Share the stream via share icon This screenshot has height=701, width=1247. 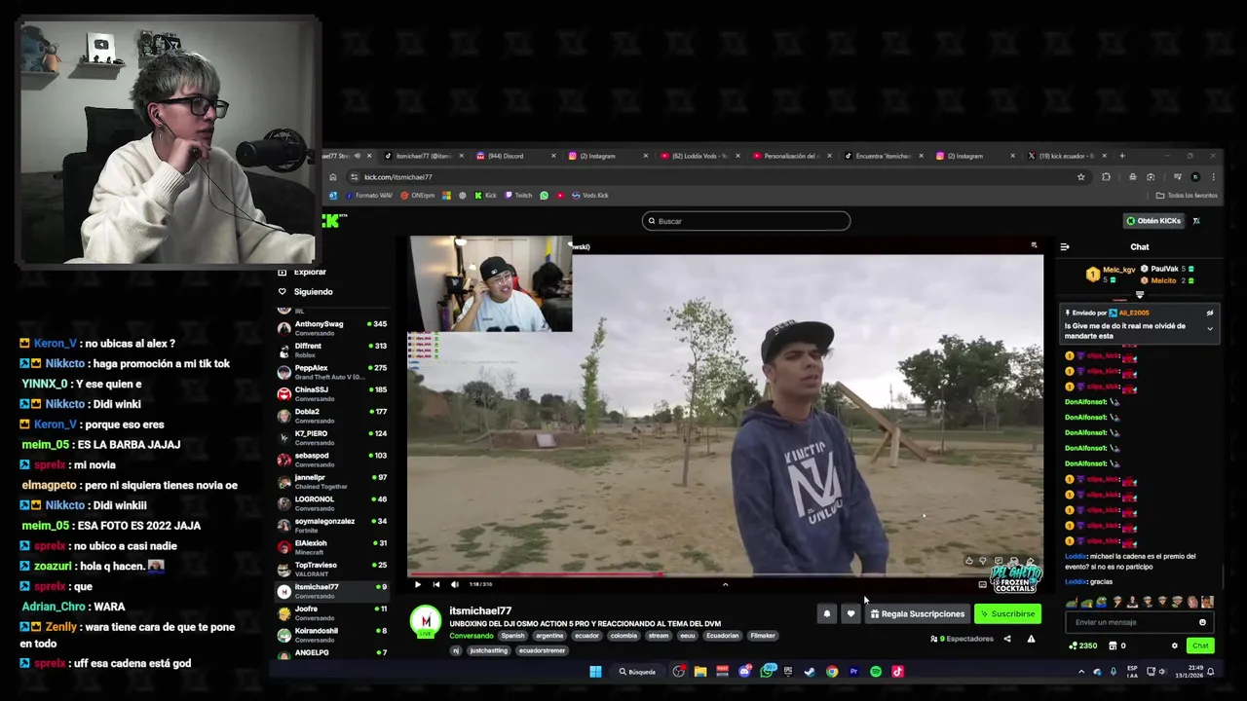1007,639
